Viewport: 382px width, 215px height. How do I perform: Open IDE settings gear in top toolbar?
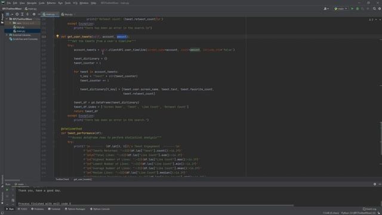click(x=380, y=9)
